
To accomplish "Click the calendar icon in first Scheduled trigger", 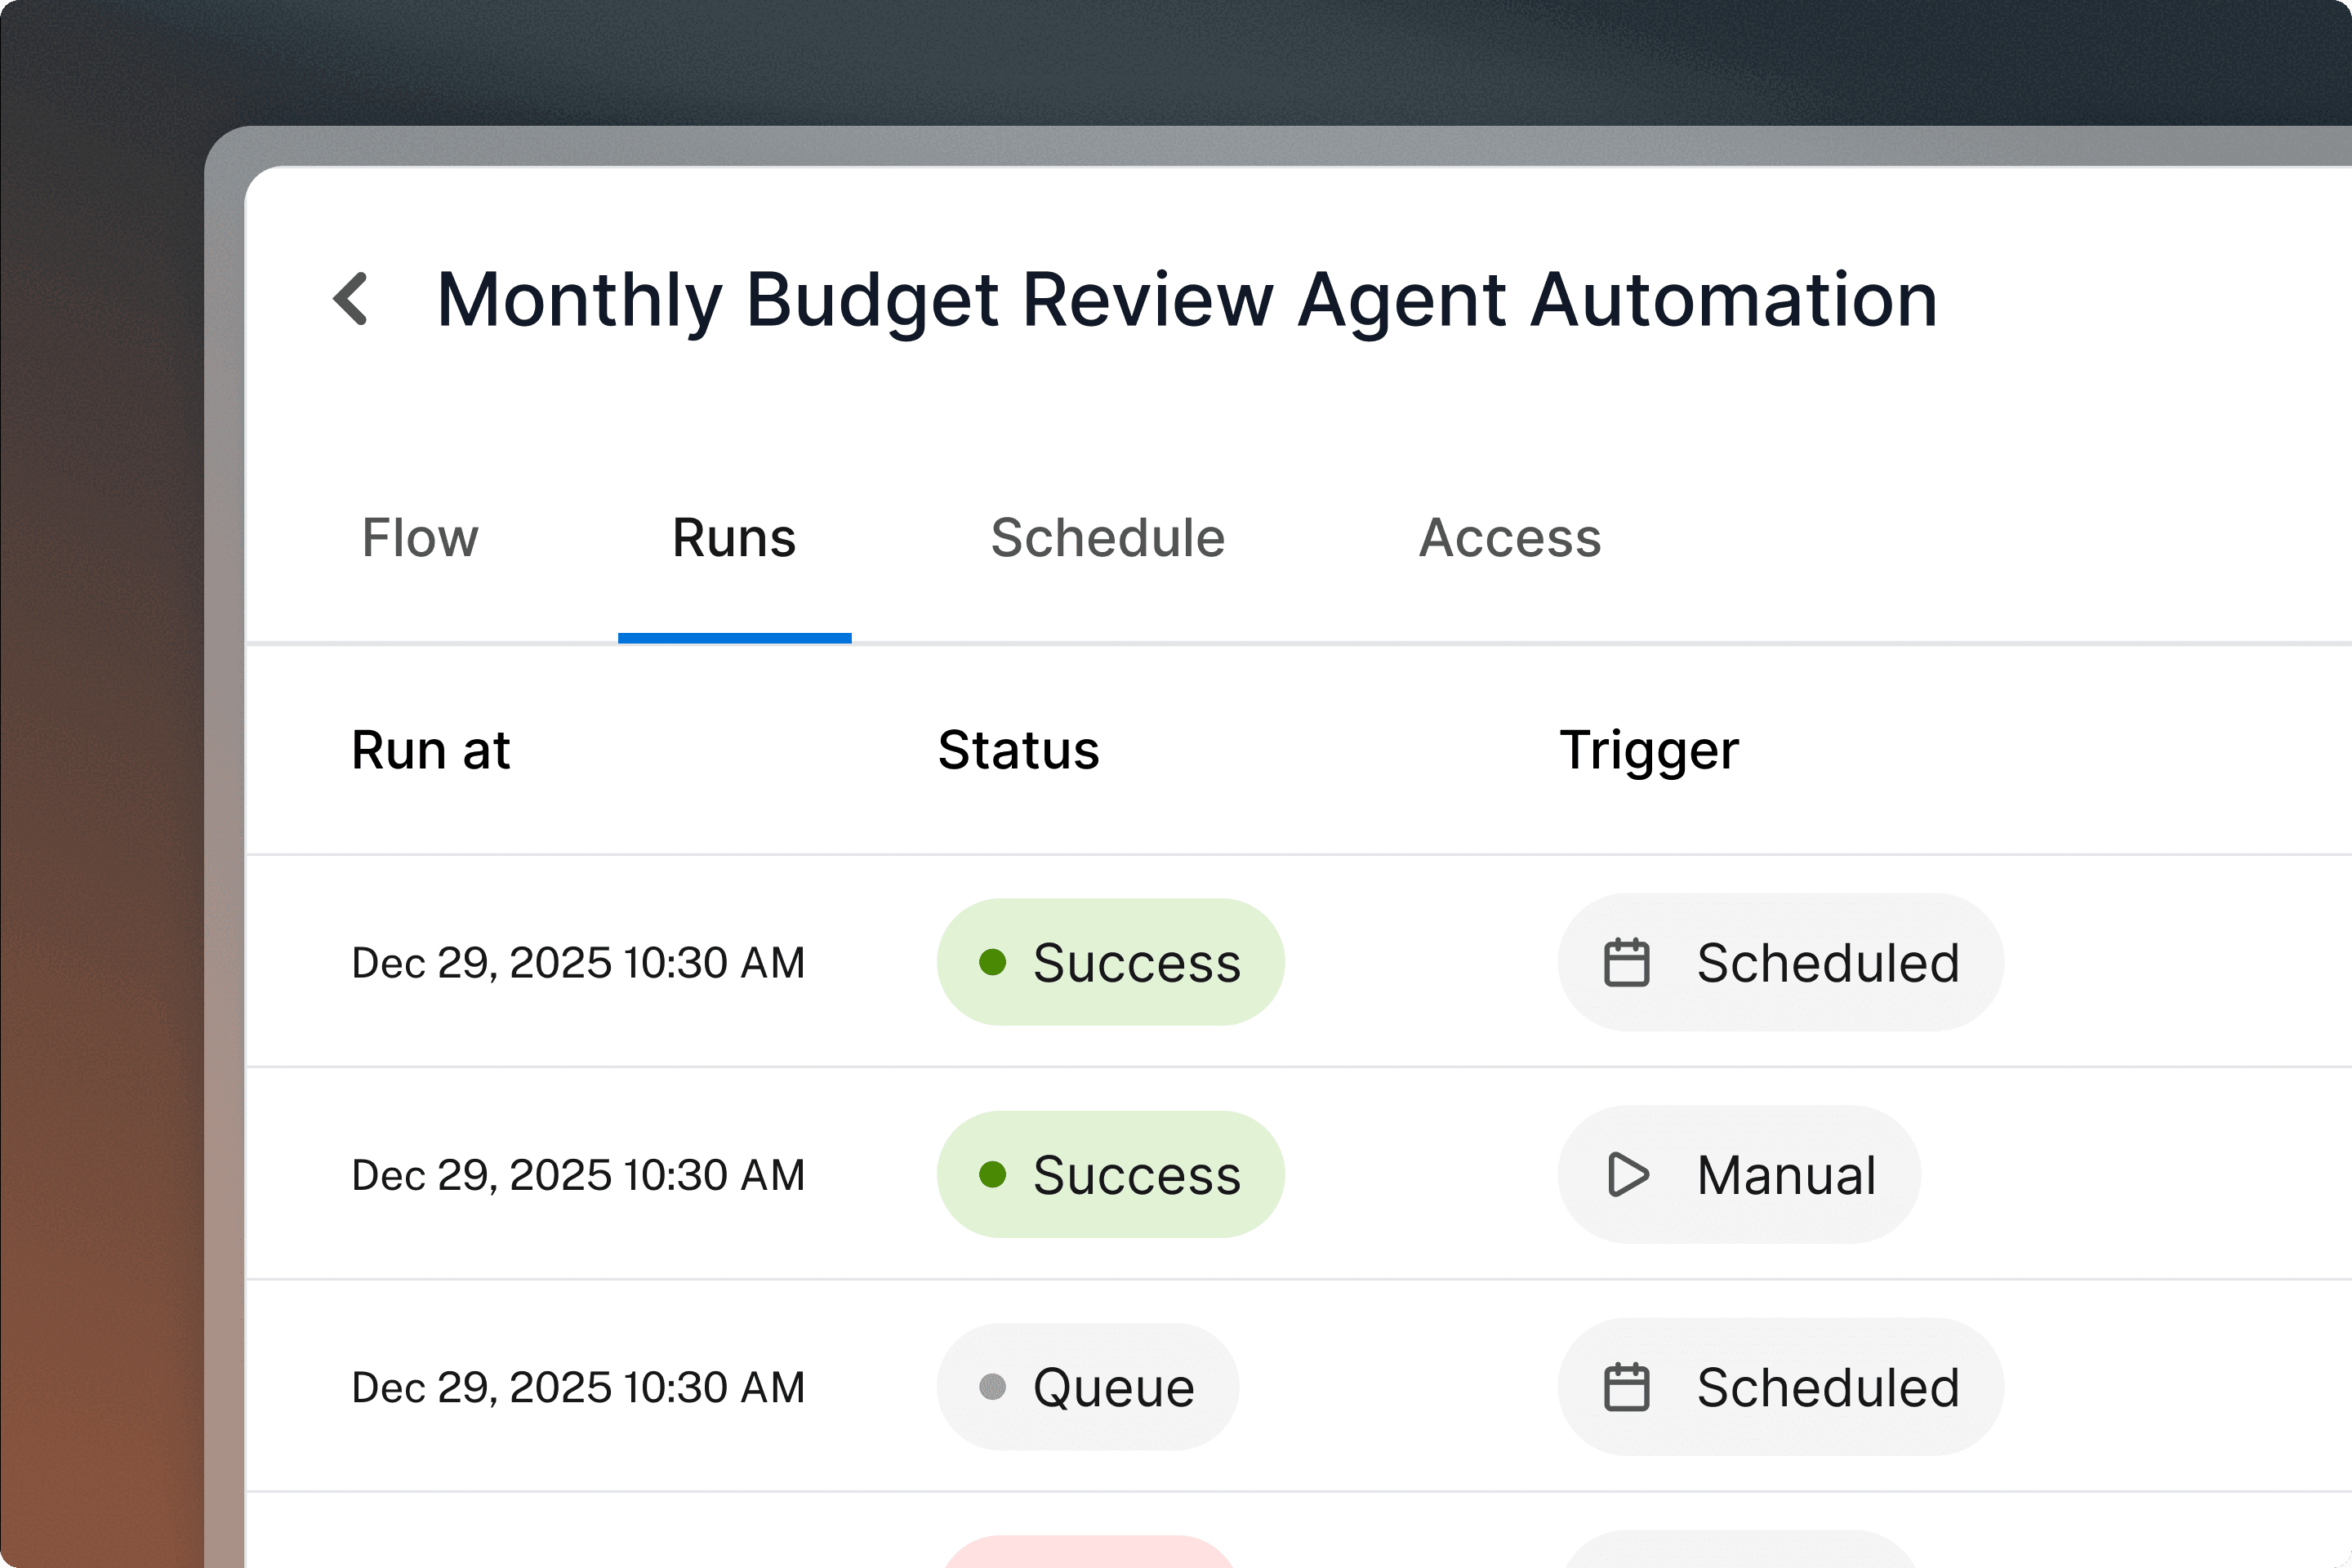I will pos(1626,962).
